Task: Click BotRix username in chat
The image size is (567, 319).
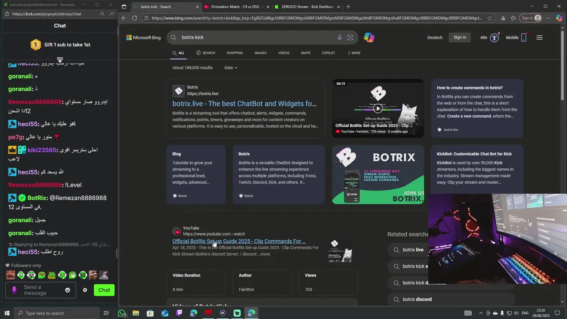Action: pyautogui.click(x=37, y=198)
